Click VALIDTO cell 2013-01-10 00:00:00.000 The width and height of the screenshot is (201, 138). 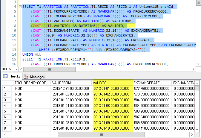(x=111, y=128)
